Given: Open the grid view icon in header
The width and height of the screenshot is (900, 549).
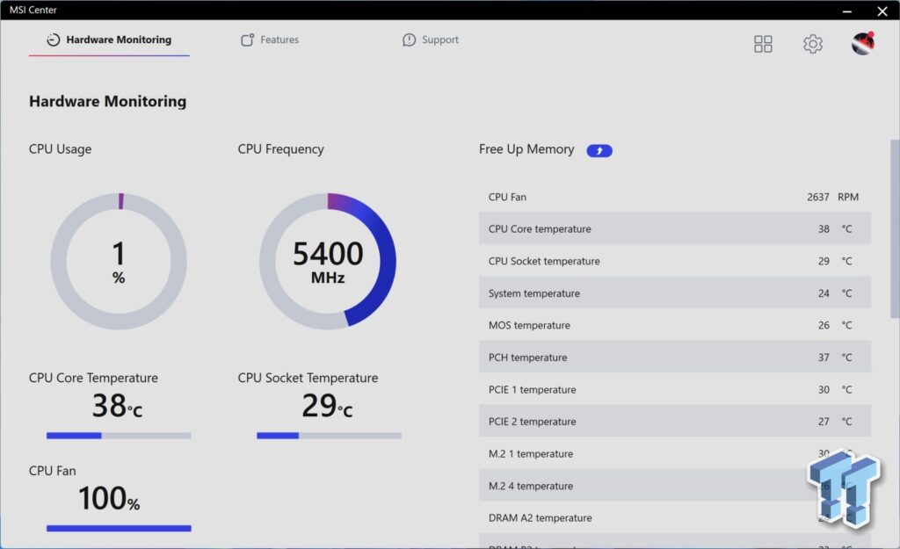Looking at the screenshot, I should click(x=763, y=44).
